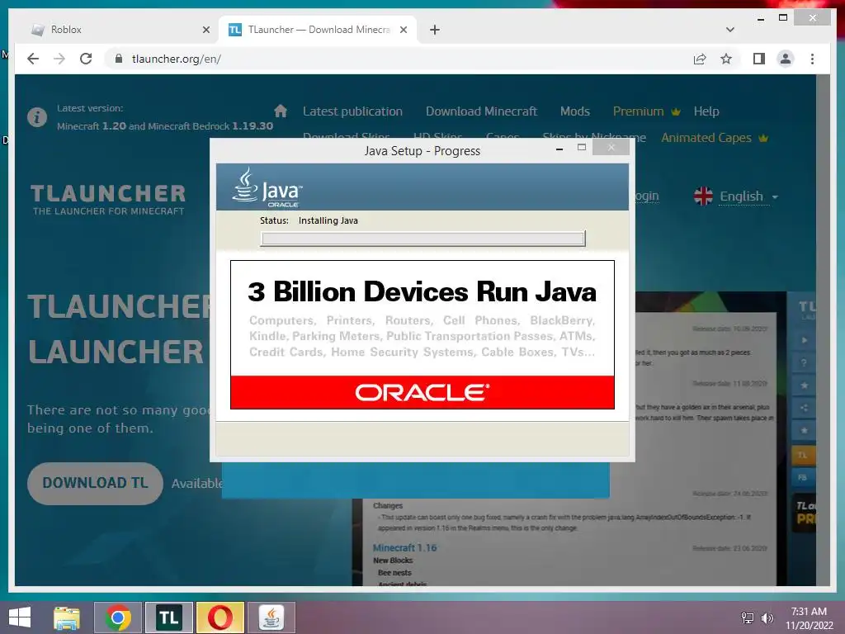Image resolution: width=845 pixels, height=634 pixels.
Task: Minimize the Java Setup dialog
Action: tap(559, 149)
